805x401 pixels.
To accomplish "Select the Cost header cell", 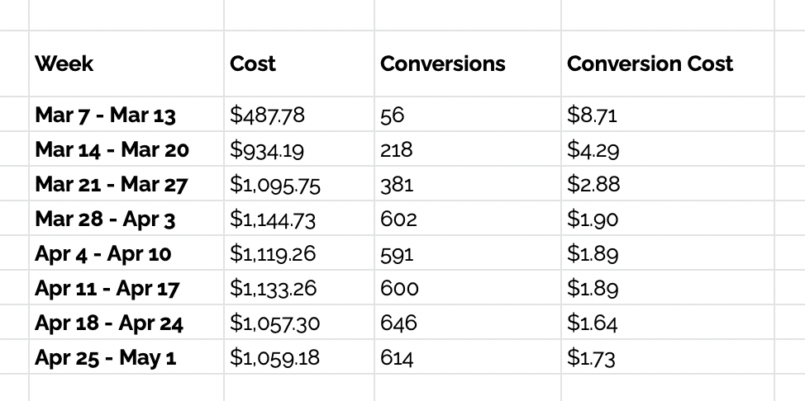I will coord(299,64).
